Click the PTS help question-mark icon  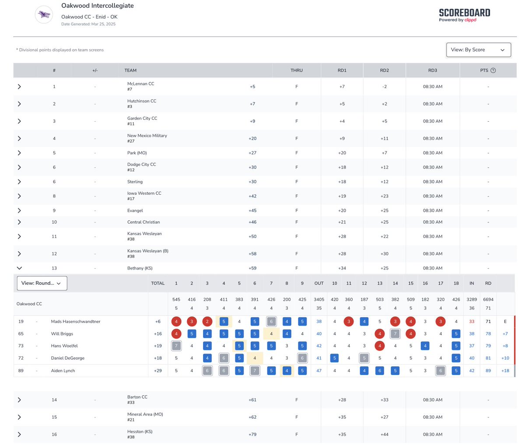[493, 70]
